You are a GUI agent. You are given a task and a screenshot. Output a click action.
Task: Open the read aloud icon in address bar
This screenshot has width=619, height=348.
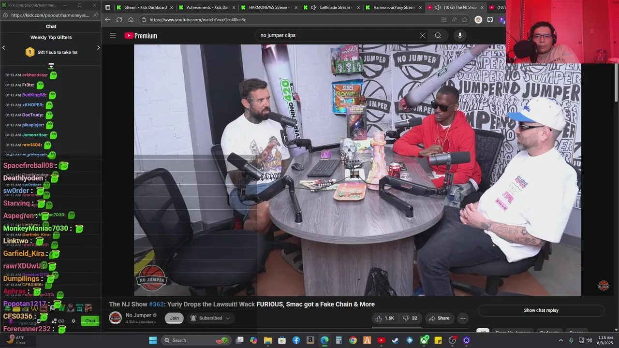click(454, 20)
